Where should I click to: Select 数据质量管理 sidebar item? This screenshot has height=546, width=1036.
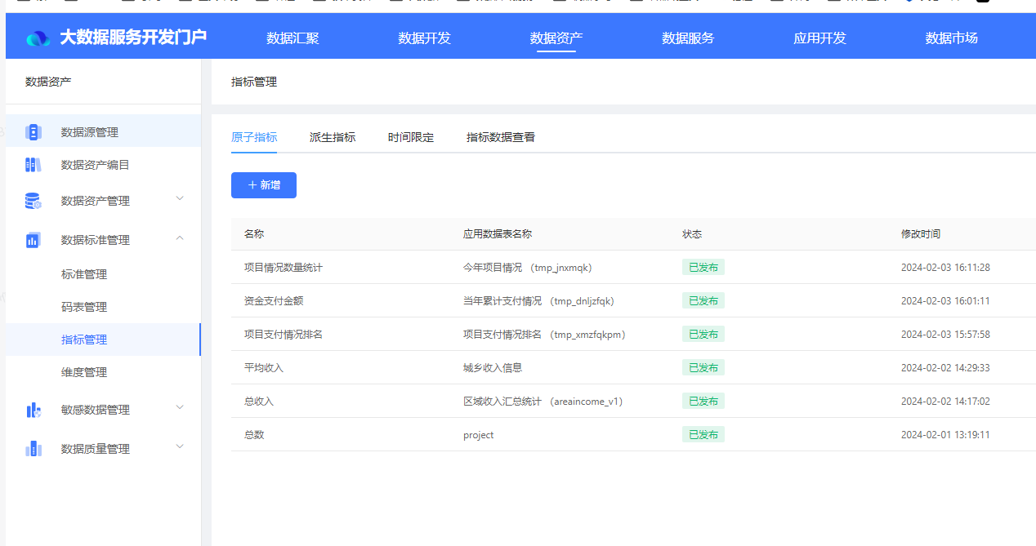click(96, 449)
